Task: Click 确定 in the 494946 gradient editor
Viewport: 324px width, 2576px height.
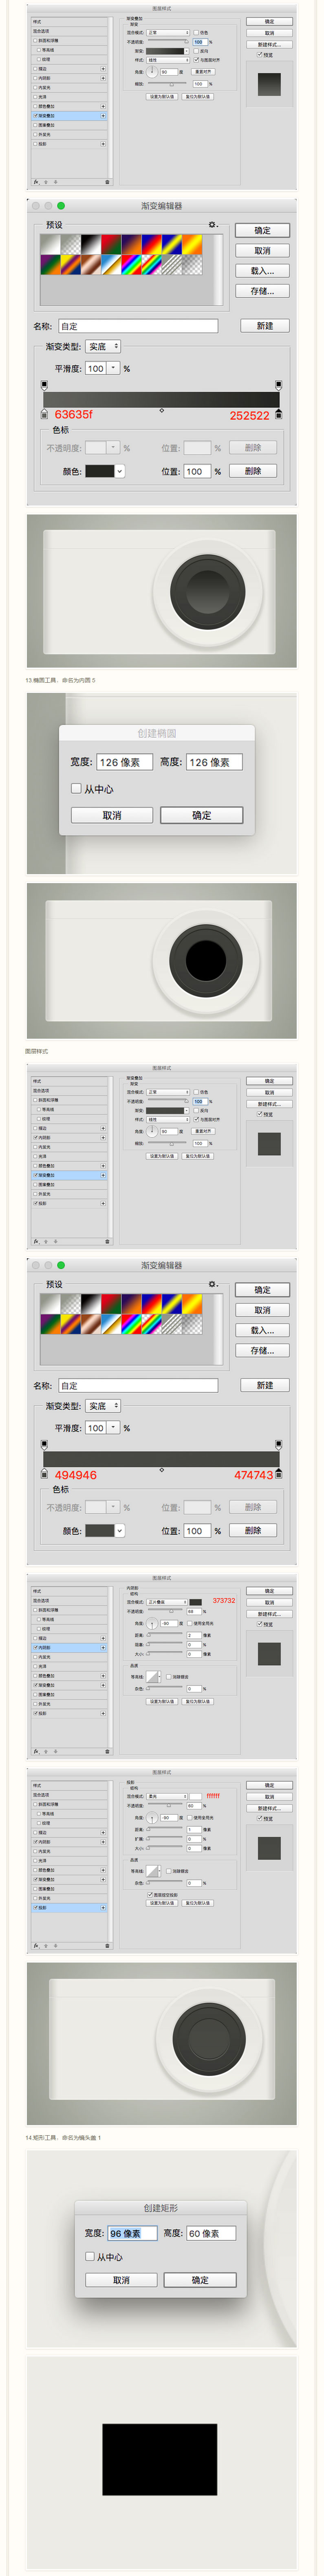Action: coord(262,1291)
